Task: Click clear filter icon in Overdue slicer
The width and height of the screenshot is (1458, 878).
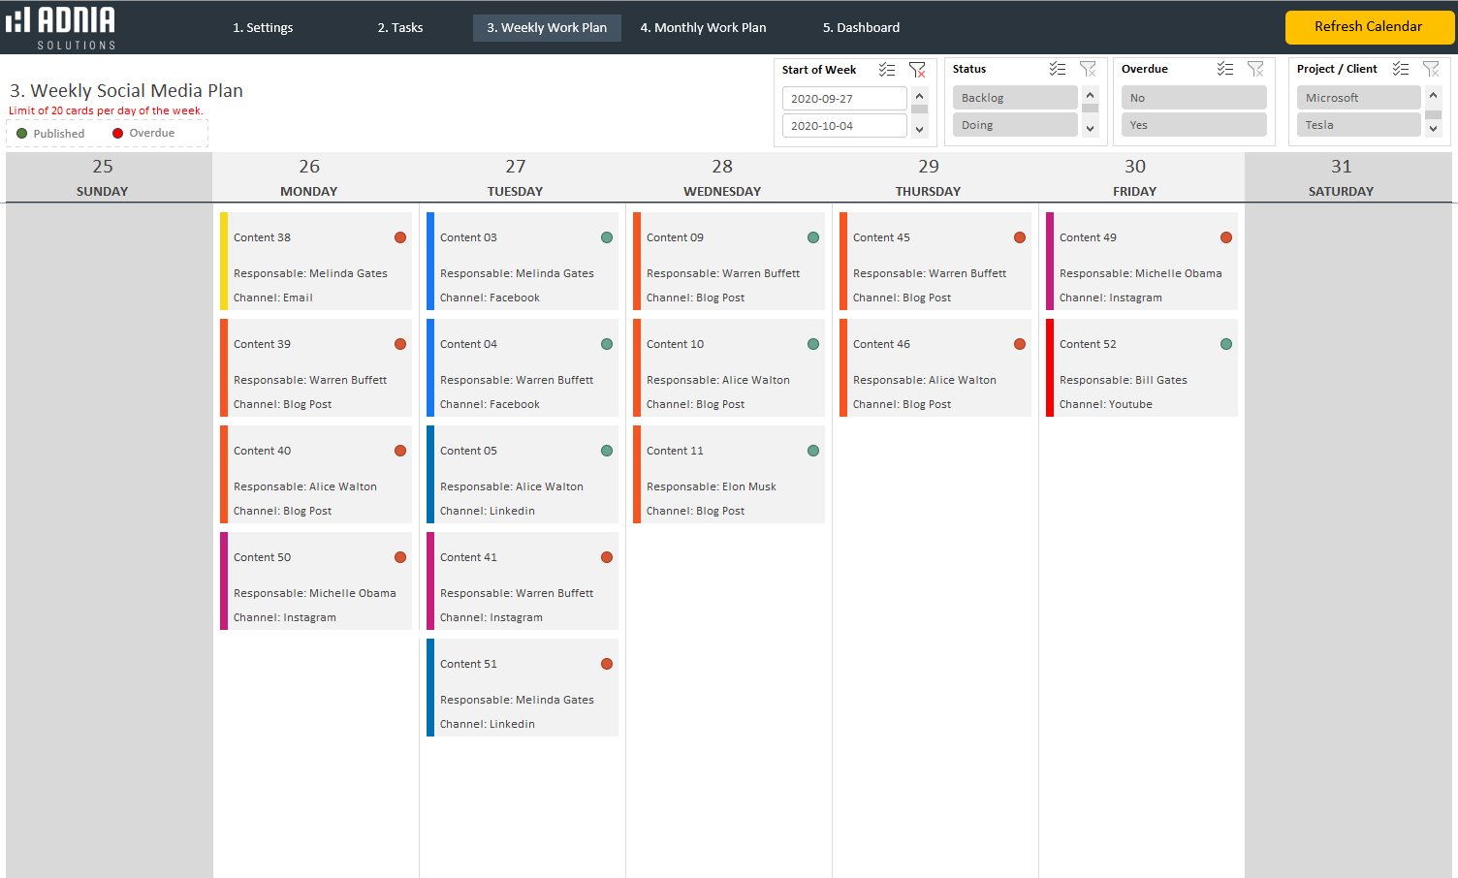Action: pyautogui.click(x=1255, y=69)
